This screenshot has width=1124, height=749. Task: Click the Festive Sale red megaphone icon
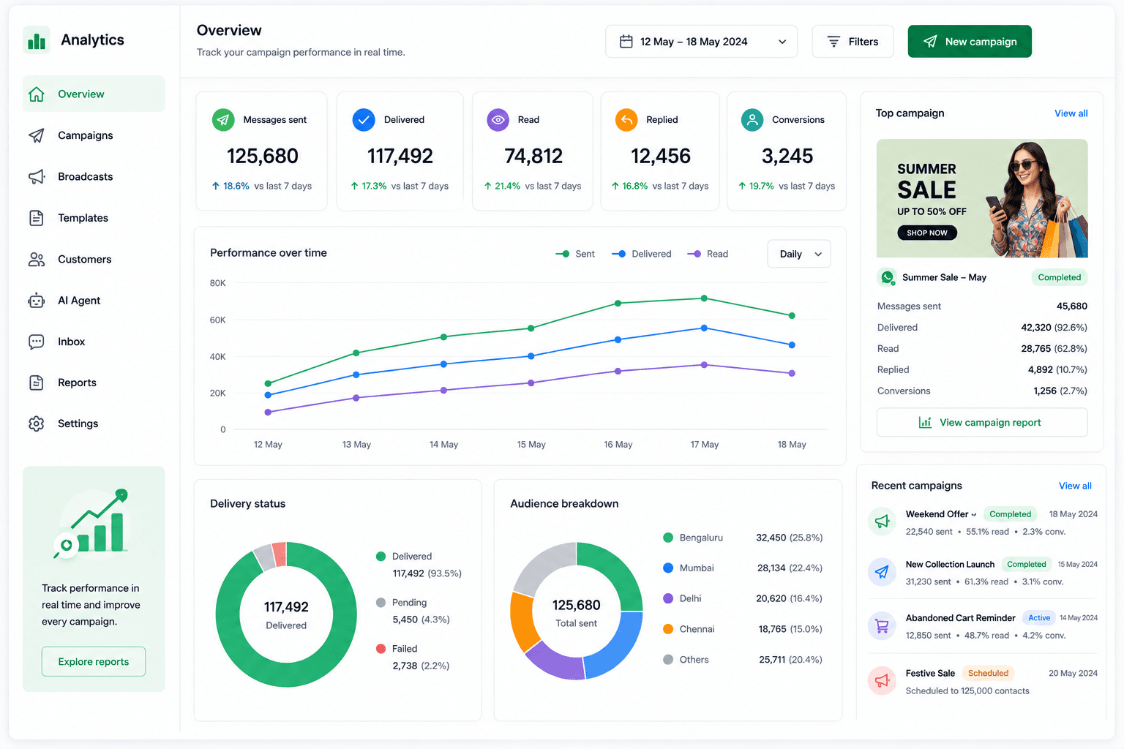tap(882, 681)
